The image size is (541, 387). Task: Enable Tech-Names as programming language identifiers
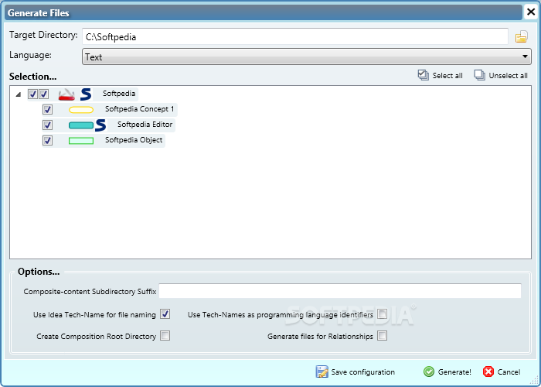382,314
